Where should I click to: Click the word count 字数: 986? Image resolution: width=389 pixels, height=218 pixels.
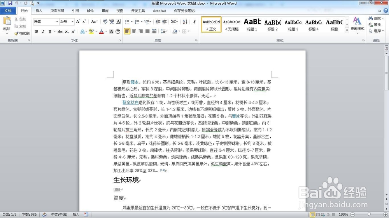pyautogui.click(x=29, y=215)
